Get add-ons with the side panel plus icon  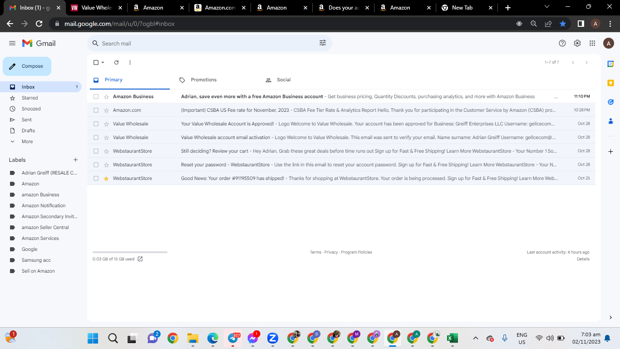610,151
